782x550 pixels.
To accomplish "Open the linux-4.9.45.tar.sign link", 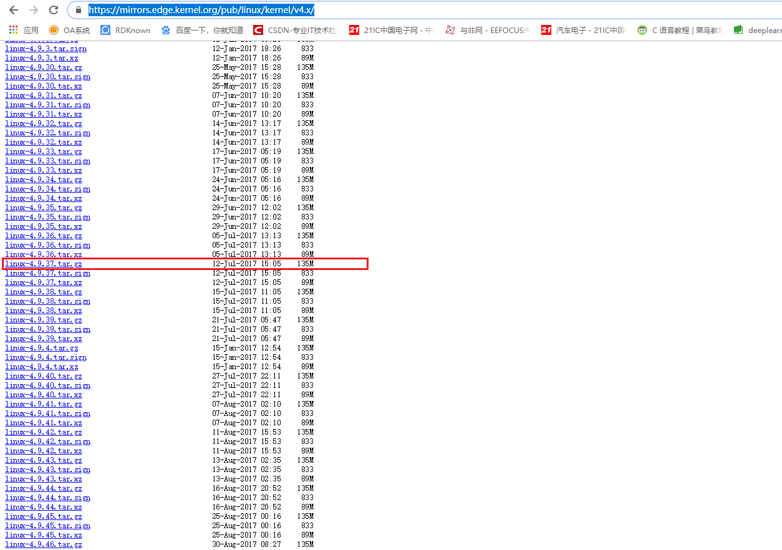I will pos(47,526).
